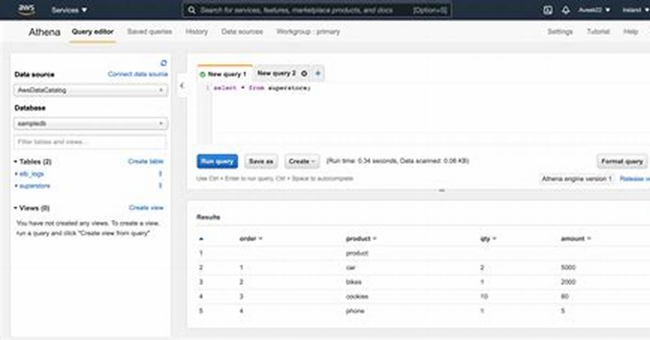This screenshot has width=650, height=340.
Task: Select the 'phone' product cell
Action: [355, 311]
